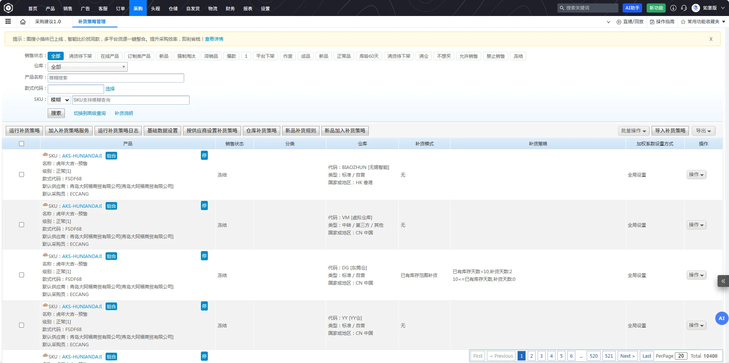Viewport: 729px width, 363px height.
Task: Tick the select-all checkbox in table header
Action: 21,144
